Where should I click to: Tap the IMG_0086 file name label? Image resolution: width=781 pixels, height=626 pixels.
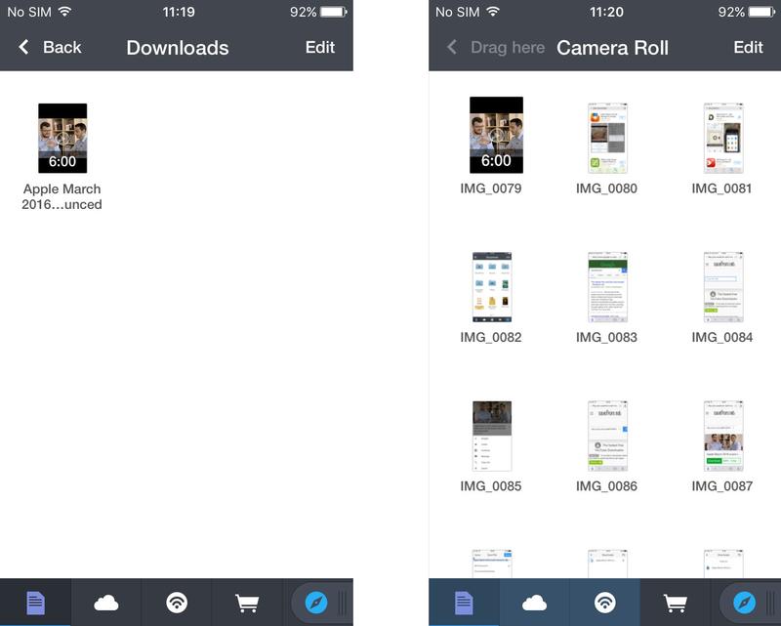pyautogui.click(x=606, y=486)
